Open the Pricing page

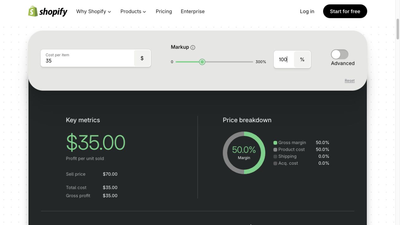(x=164, y=11)
